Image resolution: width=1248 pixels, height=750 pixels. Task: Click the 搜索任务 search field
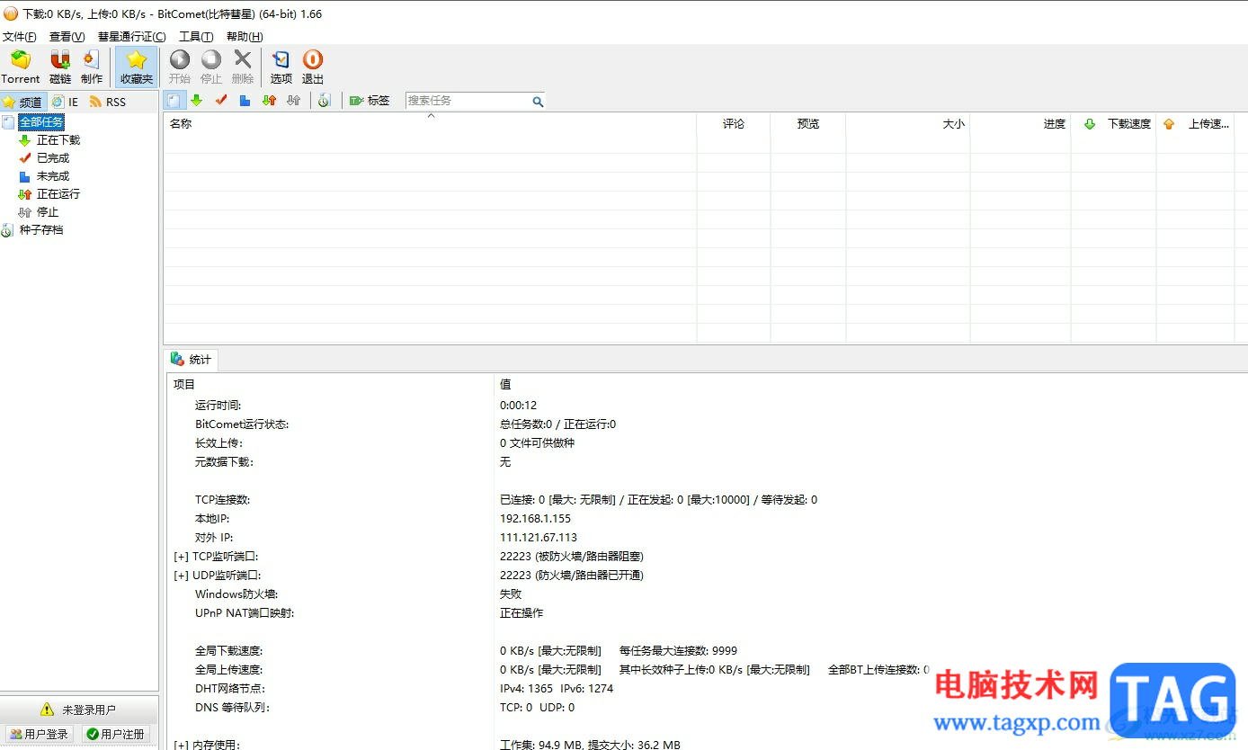468,101
